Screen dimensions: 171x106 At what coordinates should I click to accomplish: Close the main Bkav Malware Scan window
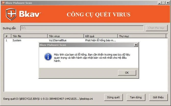(x=168, y=3)
